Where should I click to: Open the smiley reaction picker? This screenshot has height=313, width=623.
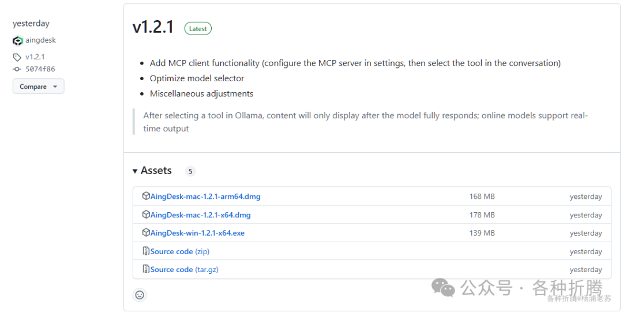[x=140, y=295]
